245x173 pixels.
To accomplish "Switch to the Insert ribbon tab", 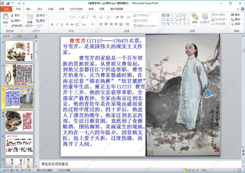I will click(29, 9).
